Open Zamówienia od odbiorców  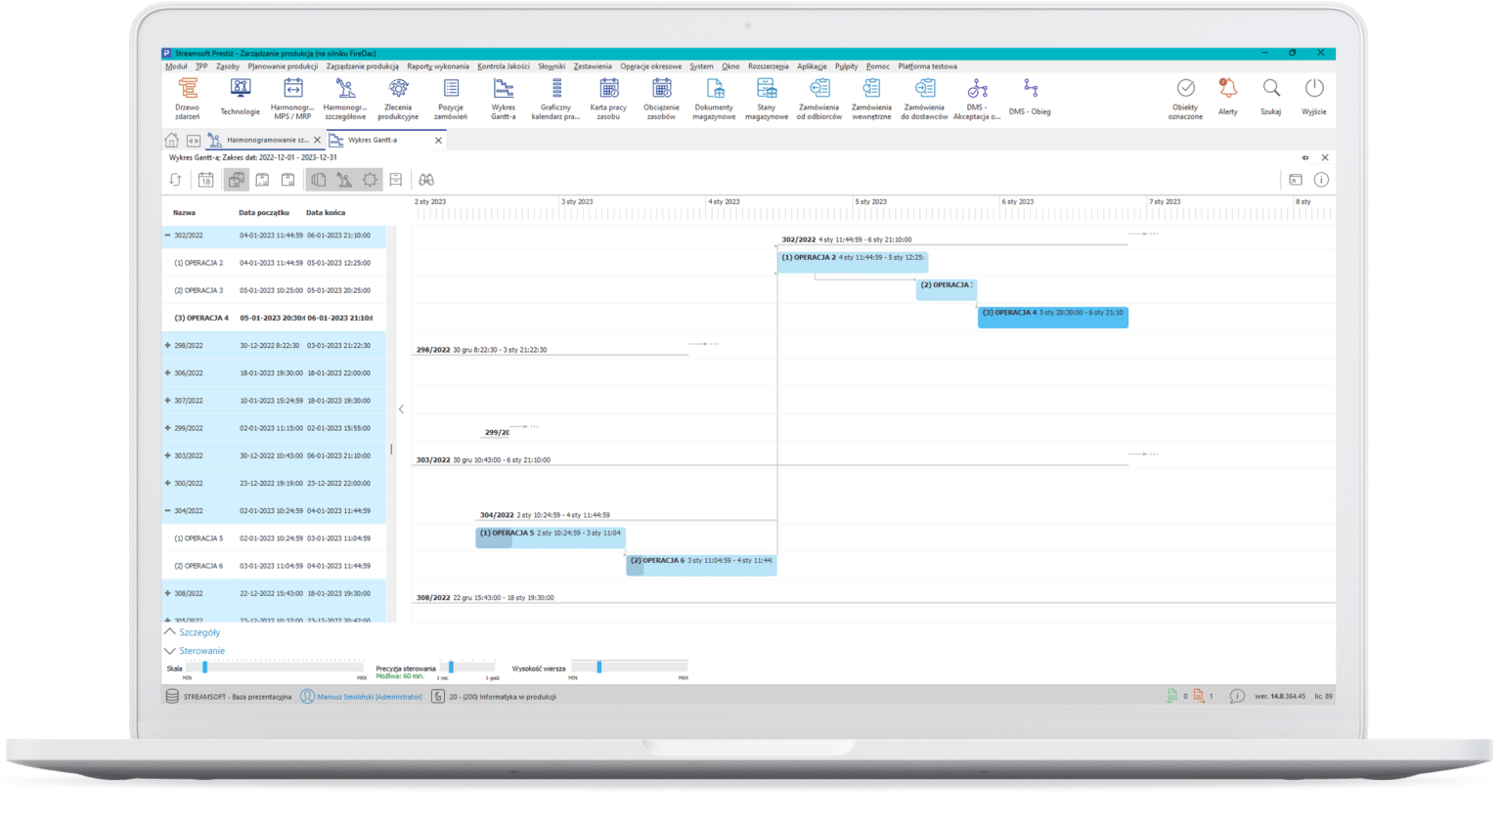[x=818, y=97]
